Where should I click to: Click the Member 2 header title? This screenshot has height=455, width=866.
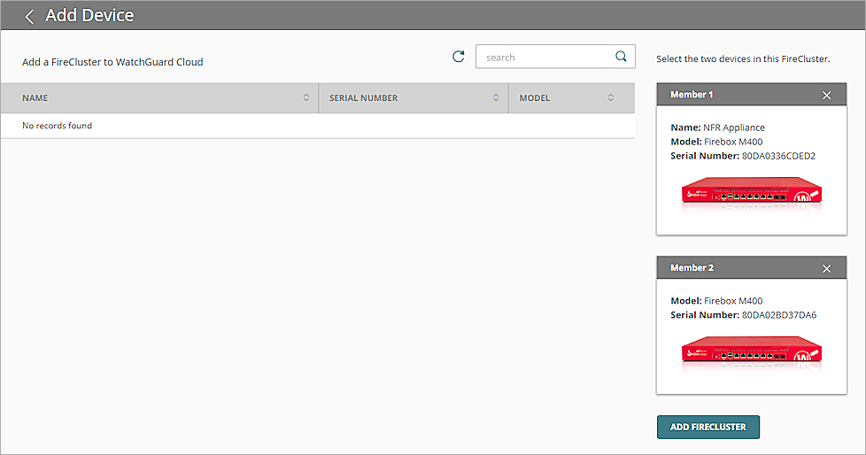[x=692, y=268]
